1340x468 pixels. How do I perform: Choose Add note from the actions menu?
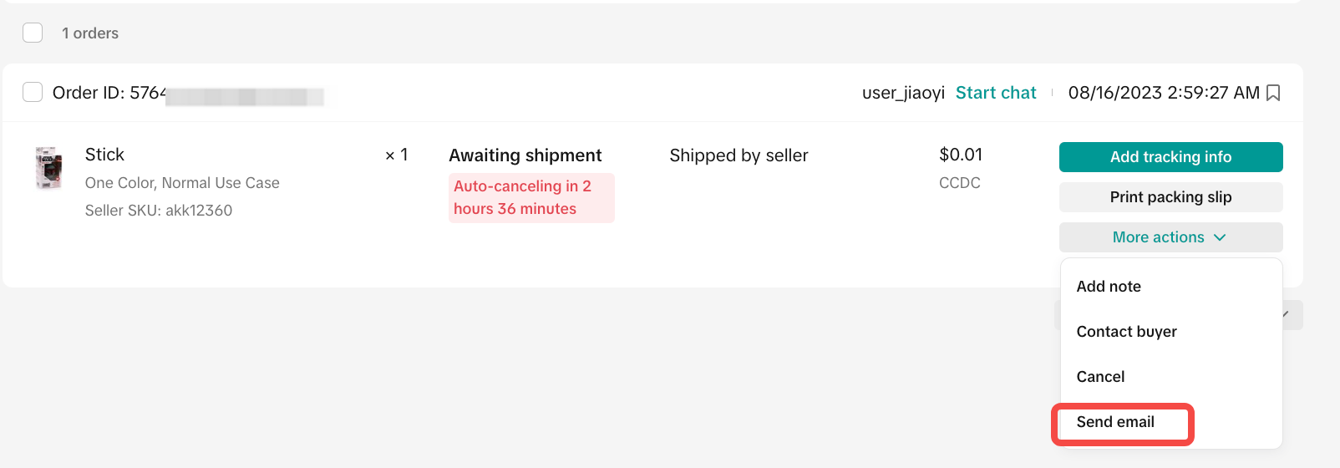tap(1109, 287)
